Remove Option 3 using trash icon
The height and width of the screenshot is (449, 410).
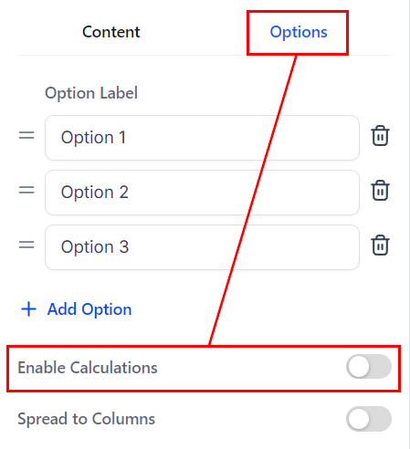pyautogui.click(x=380, y=245)
